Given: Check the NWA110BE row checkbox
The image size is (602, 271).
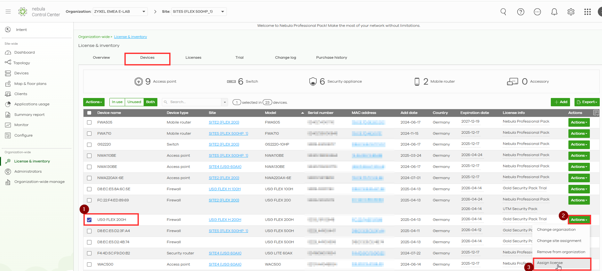Looking at the screenshot, I should [89, 156].
